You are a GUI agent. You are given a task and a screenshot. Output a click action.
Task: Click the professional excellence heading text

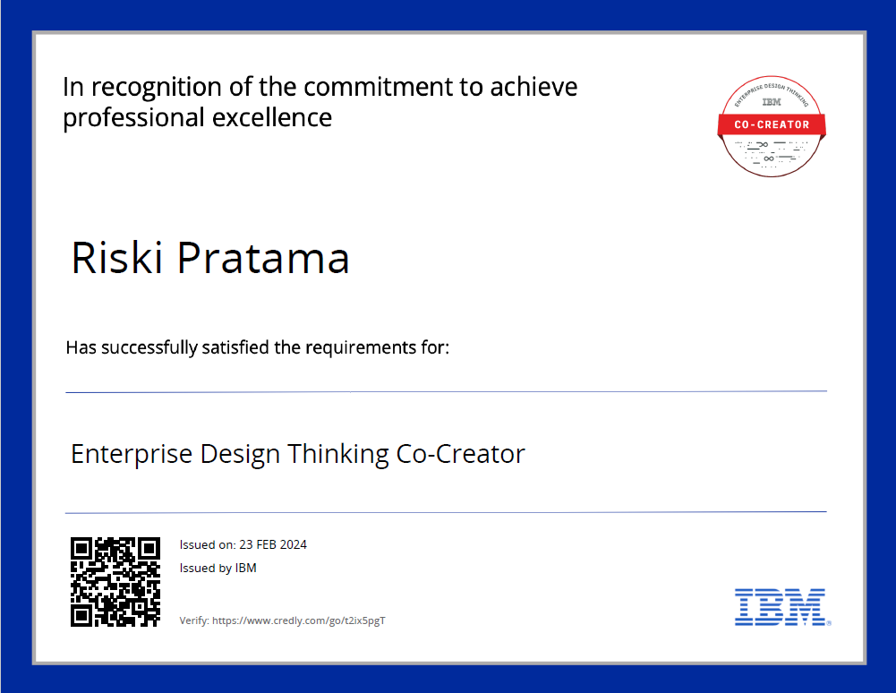click(320, 102)
